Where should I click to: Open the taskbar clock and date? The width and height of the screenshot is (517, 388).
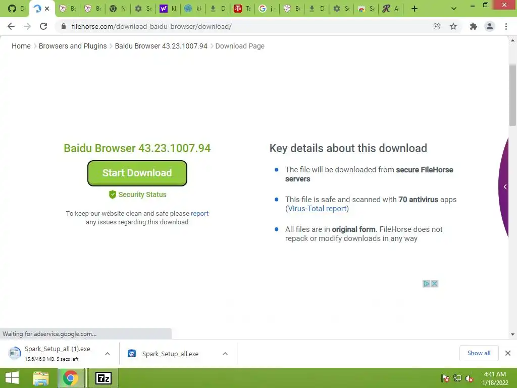click(495, 378)
